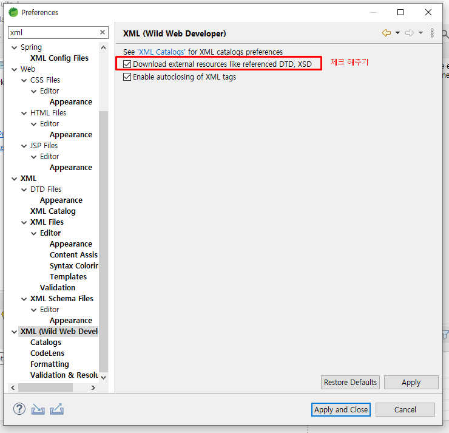Collapse the DTD Files node
This screenshot has width=449, height=433.
(24, 189)
